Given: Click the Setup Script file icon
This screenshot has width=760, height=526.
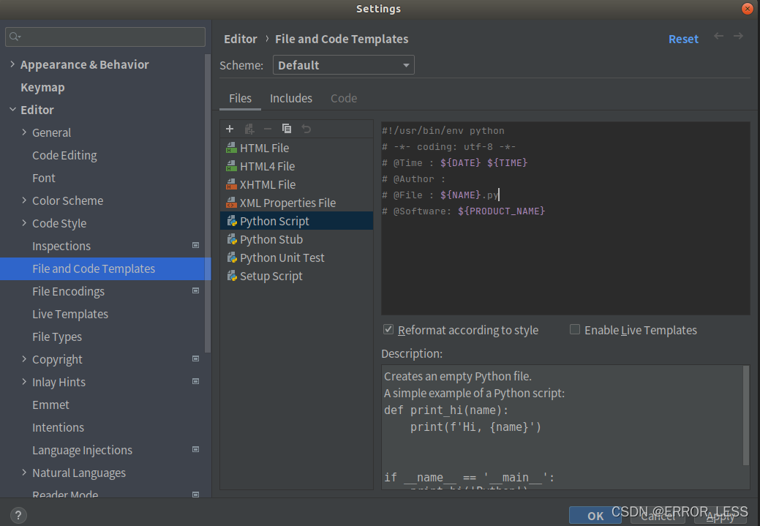Looking at the screenshot, I should click(x=232, y=277).
